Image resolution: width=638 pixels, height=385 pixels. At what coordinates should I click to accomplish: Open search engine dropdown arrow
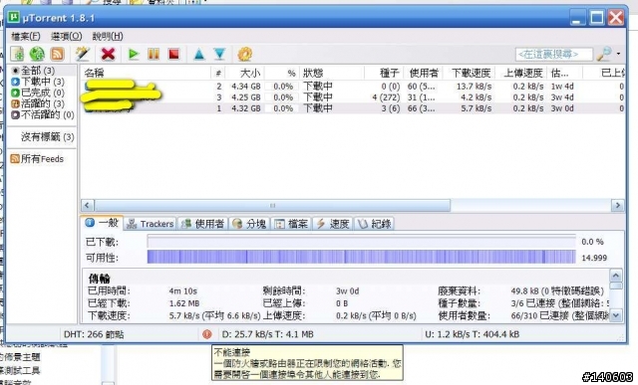pyautogui.click(x=618, y=54)
